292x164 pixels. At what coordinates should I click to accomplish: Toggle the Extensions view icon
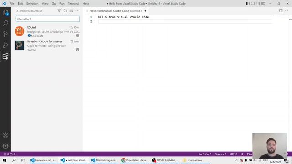5,56
